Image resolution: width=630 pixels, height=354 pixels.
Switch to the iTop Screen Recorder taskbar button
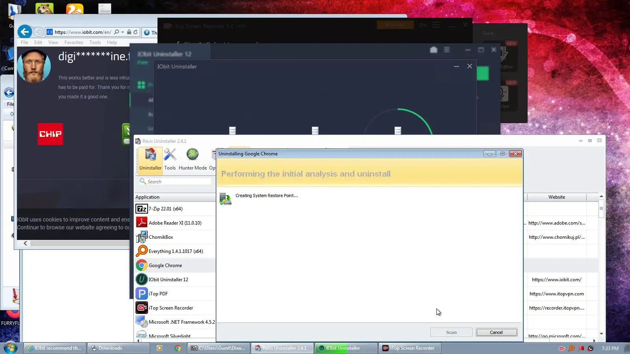pyautogui.click(x=409, y=348)
